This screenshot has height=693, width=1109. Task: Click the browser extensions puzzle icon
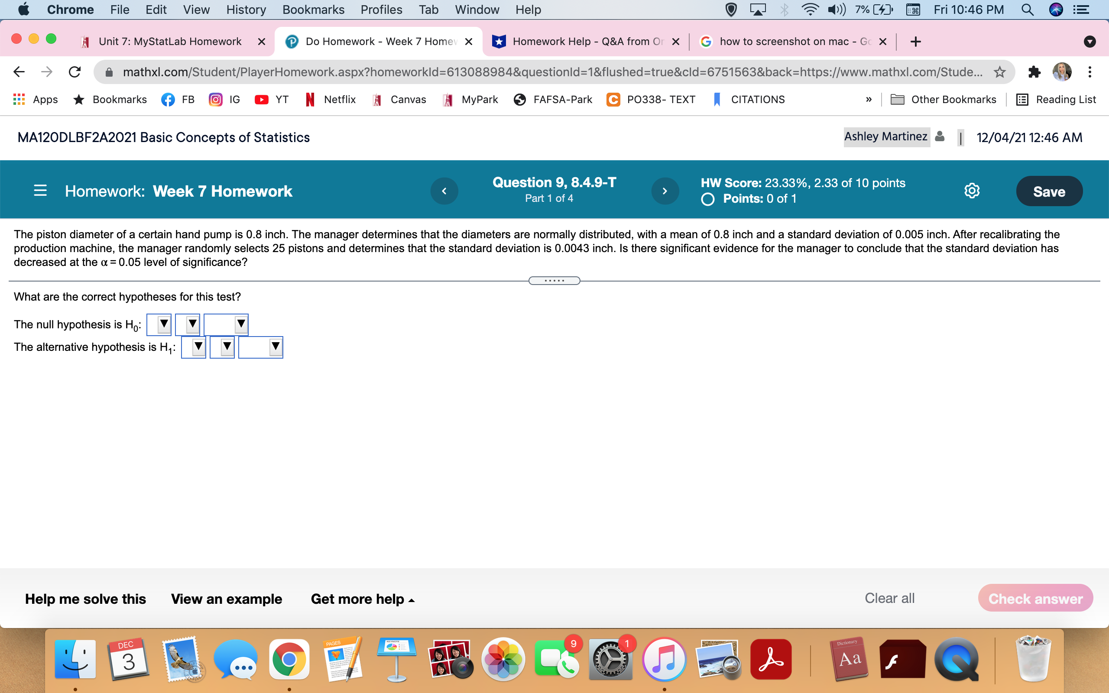(1035, 71)
